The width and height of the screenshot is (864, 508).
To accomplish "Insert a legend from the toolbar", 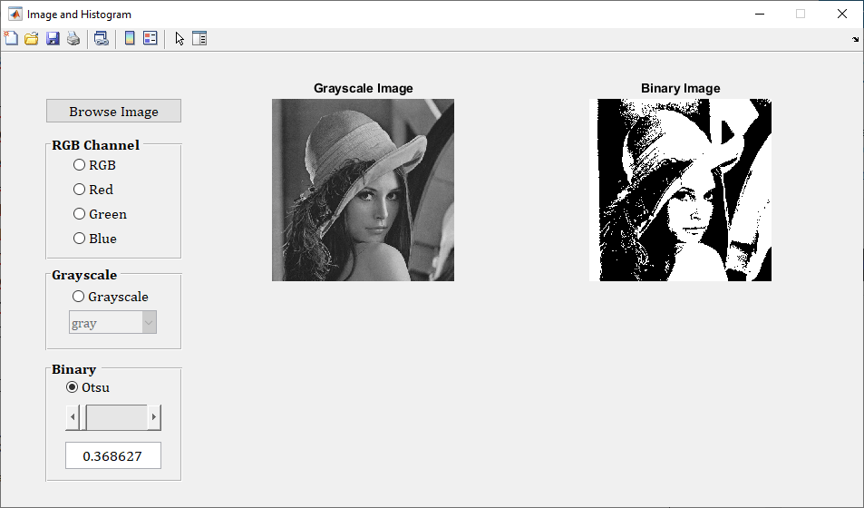I will [x=150, y=38].
